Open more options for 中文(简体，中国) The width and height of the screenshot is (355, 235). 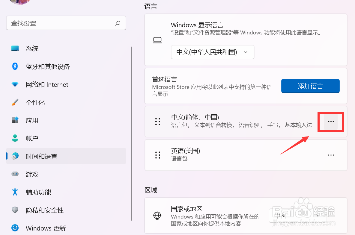[x=331, y=122]
